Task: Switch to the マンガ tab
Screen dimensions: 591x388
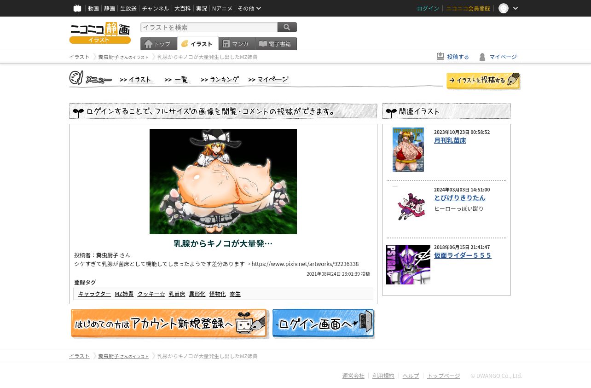Action: tap(237, 44)
